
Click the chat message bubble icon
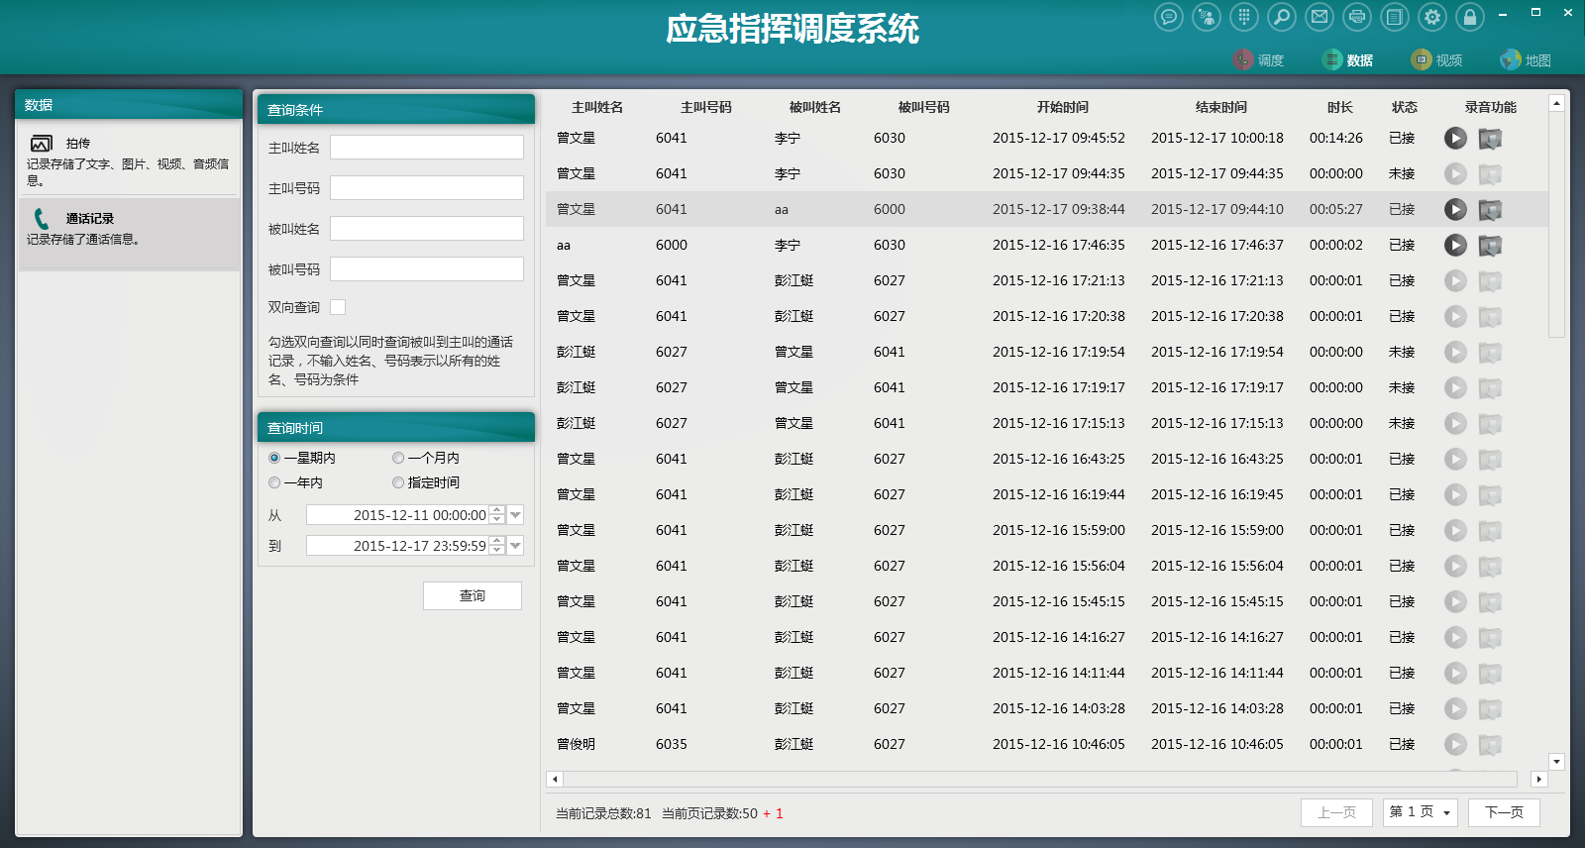pos(1169,17)
